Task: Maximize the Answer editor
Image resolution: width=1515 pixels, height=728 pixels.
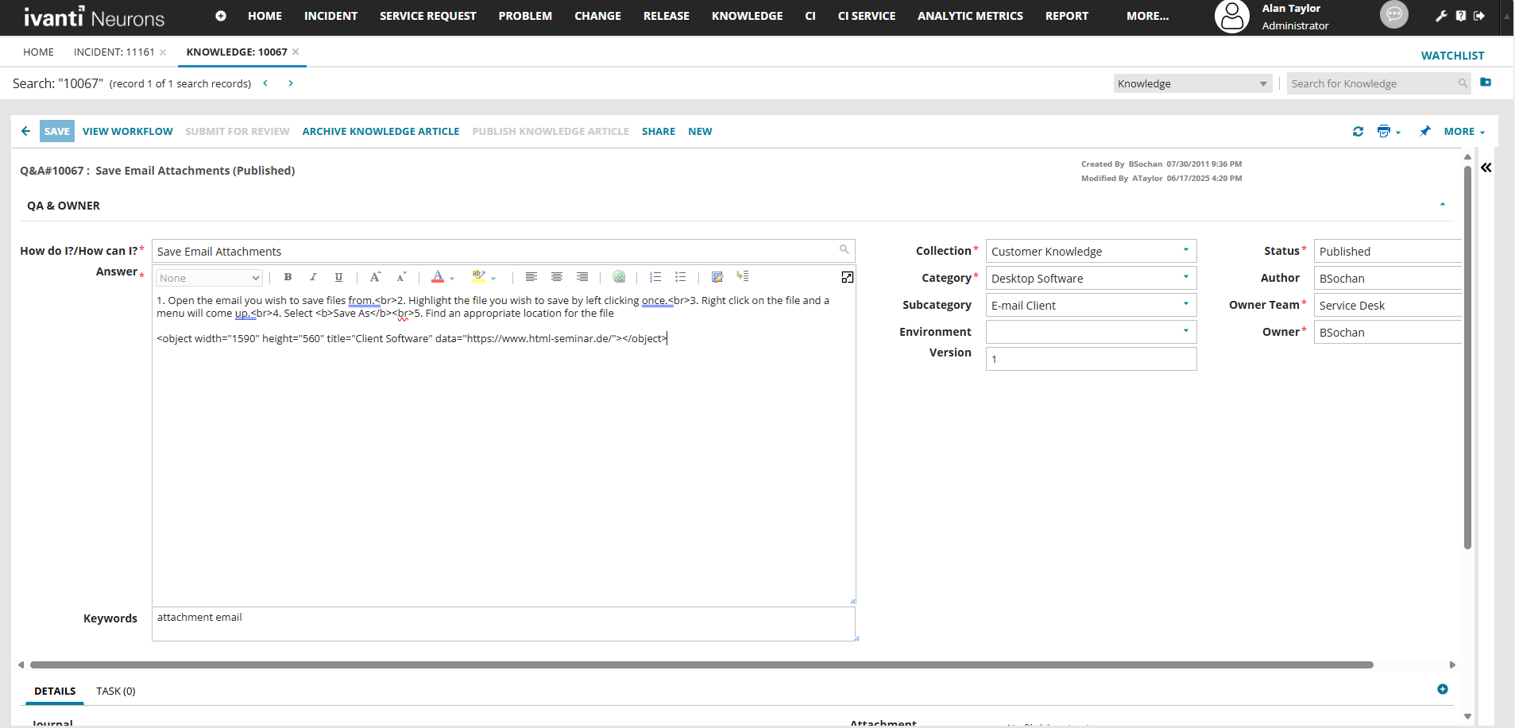Action: click(848, 277)
